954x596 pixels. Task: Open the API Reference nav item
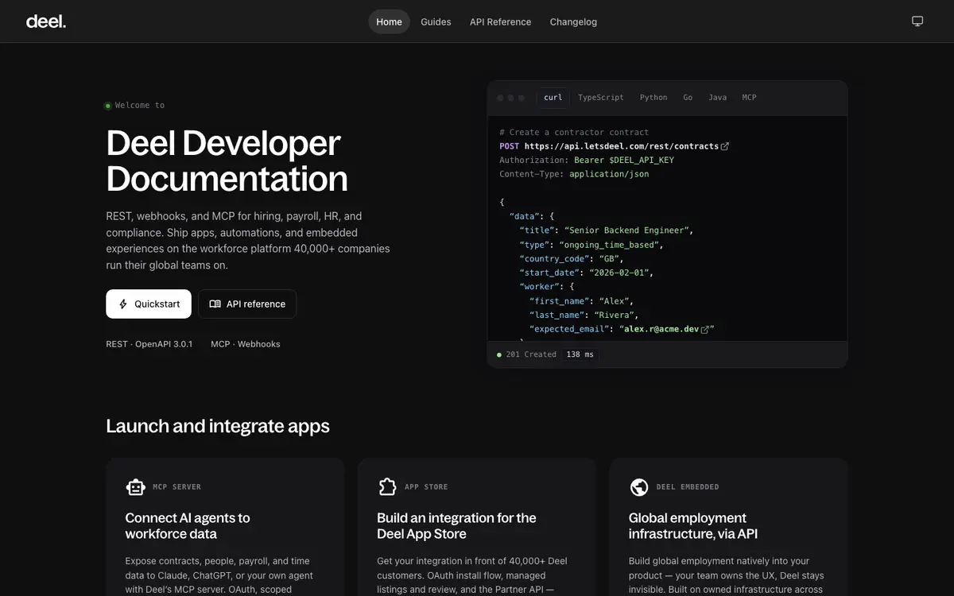[500, 21]
